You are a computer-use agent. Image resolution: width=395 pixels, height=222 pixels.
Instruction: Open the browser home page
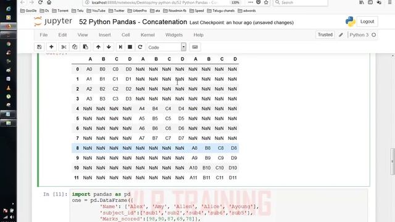tap(49, 2)
